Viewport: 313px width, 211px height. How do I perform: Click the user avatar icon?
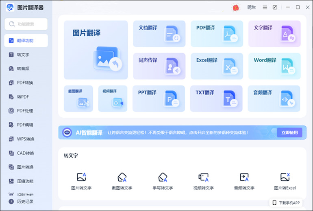236,8
